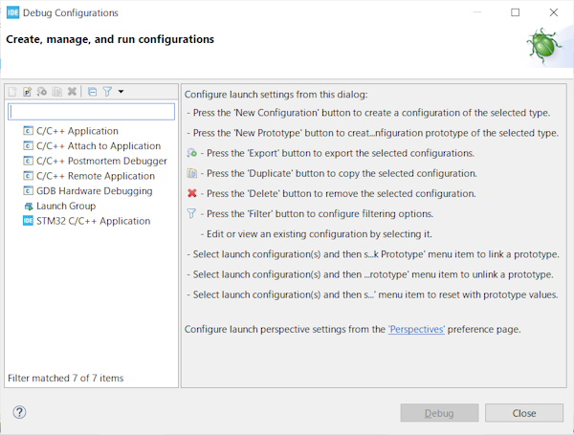Open help with the question mark icon
Viewport: 574px width, 435px height.
coord(19,413)
